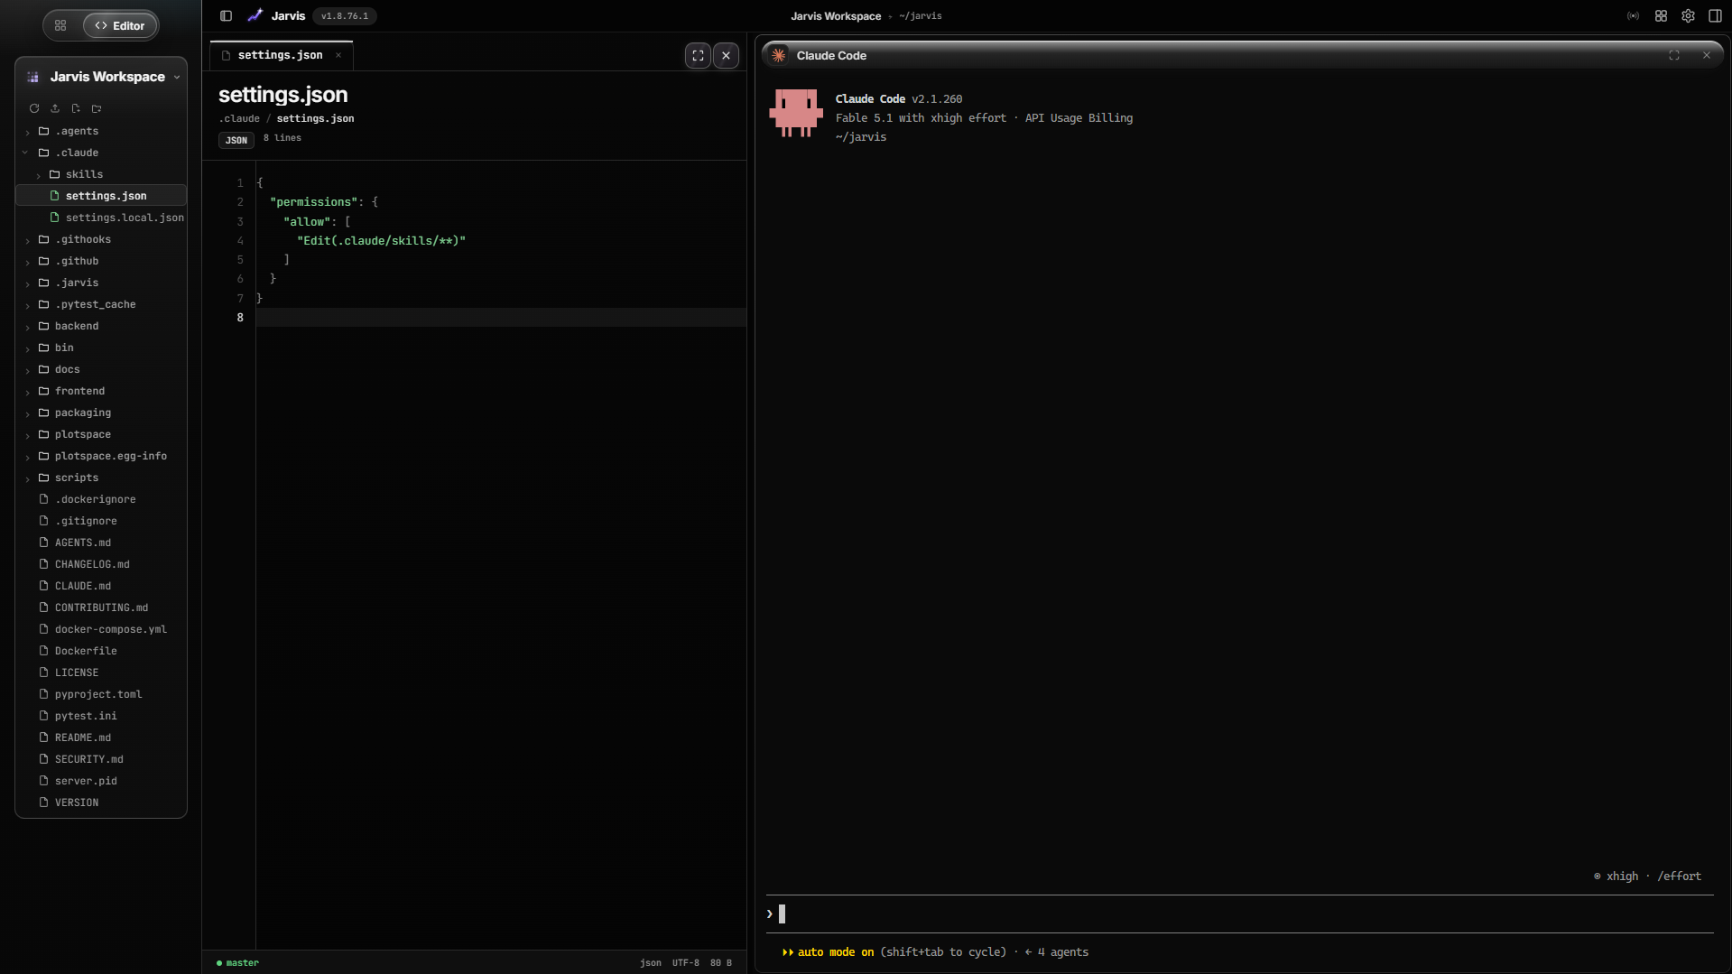Open CHANGELOG.md file
Screen dimensions: 1732x974
click(x=101, y=564)
